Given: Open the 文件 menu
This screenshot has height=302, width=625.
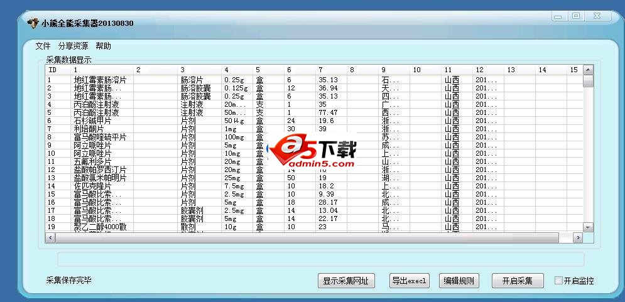Looking at the screenshot, I should (x=43, y=46).
